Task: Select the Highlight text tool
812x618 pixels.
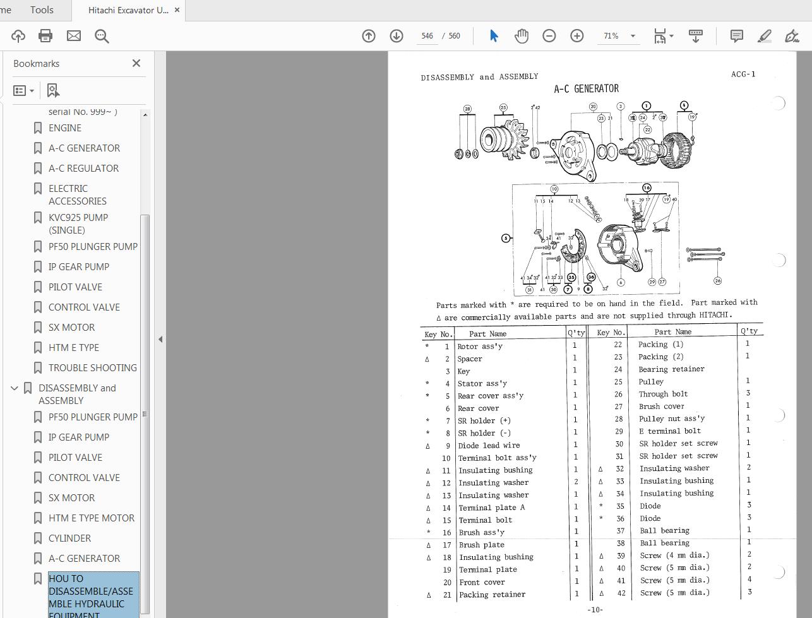Action: point(764,36)
